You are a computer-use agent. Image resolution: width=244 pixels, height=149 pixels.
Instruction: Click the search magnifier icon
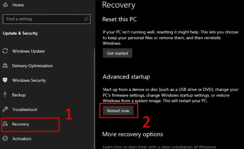tap(86, 19)
